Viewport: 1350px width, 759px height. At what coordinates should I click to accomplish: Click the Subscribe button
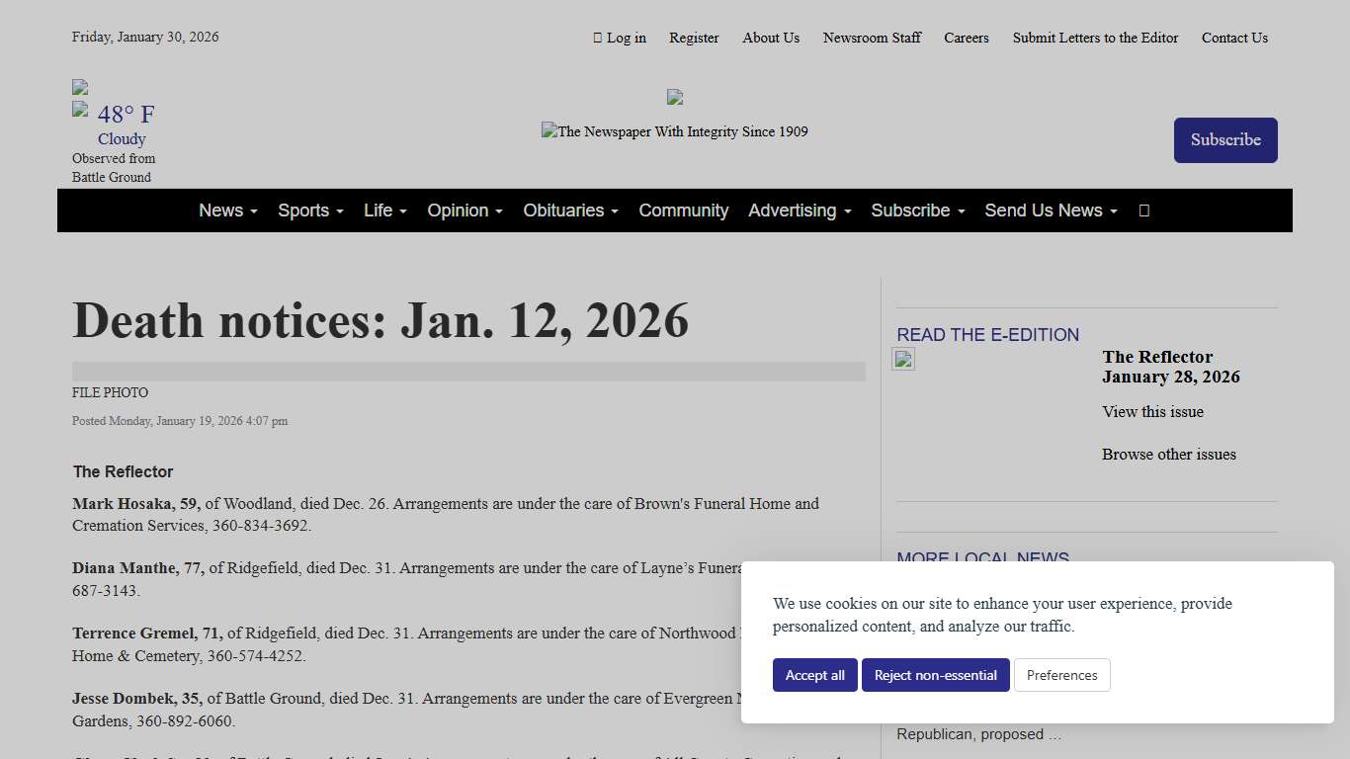(1225, 139)
